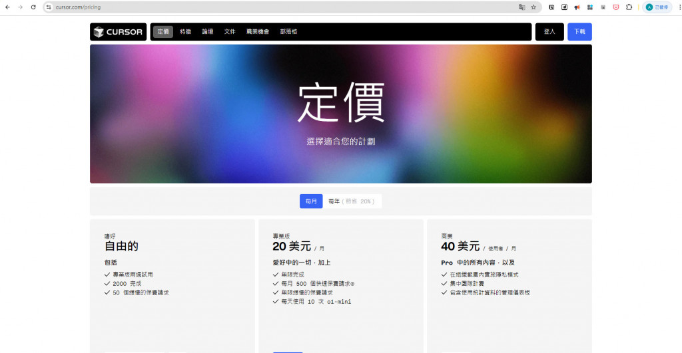Open the grey extension icon beside Pocket
This screenshot has width=682, height=353.
pyautogui.click(x=603, y=7)
